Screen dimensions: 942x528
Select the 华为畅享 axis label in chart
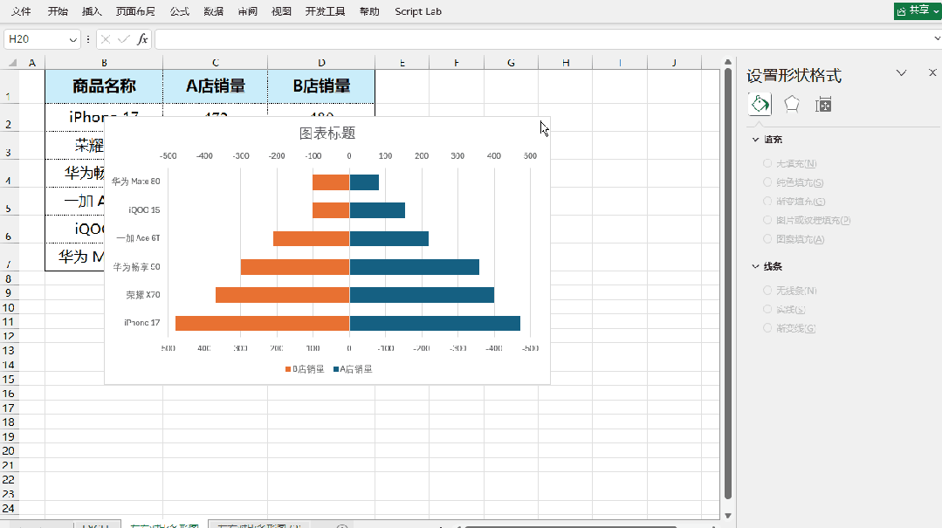[136, 267]
